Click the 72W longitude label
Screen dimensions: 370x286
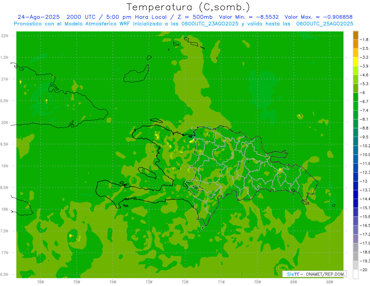pos(185,282)
